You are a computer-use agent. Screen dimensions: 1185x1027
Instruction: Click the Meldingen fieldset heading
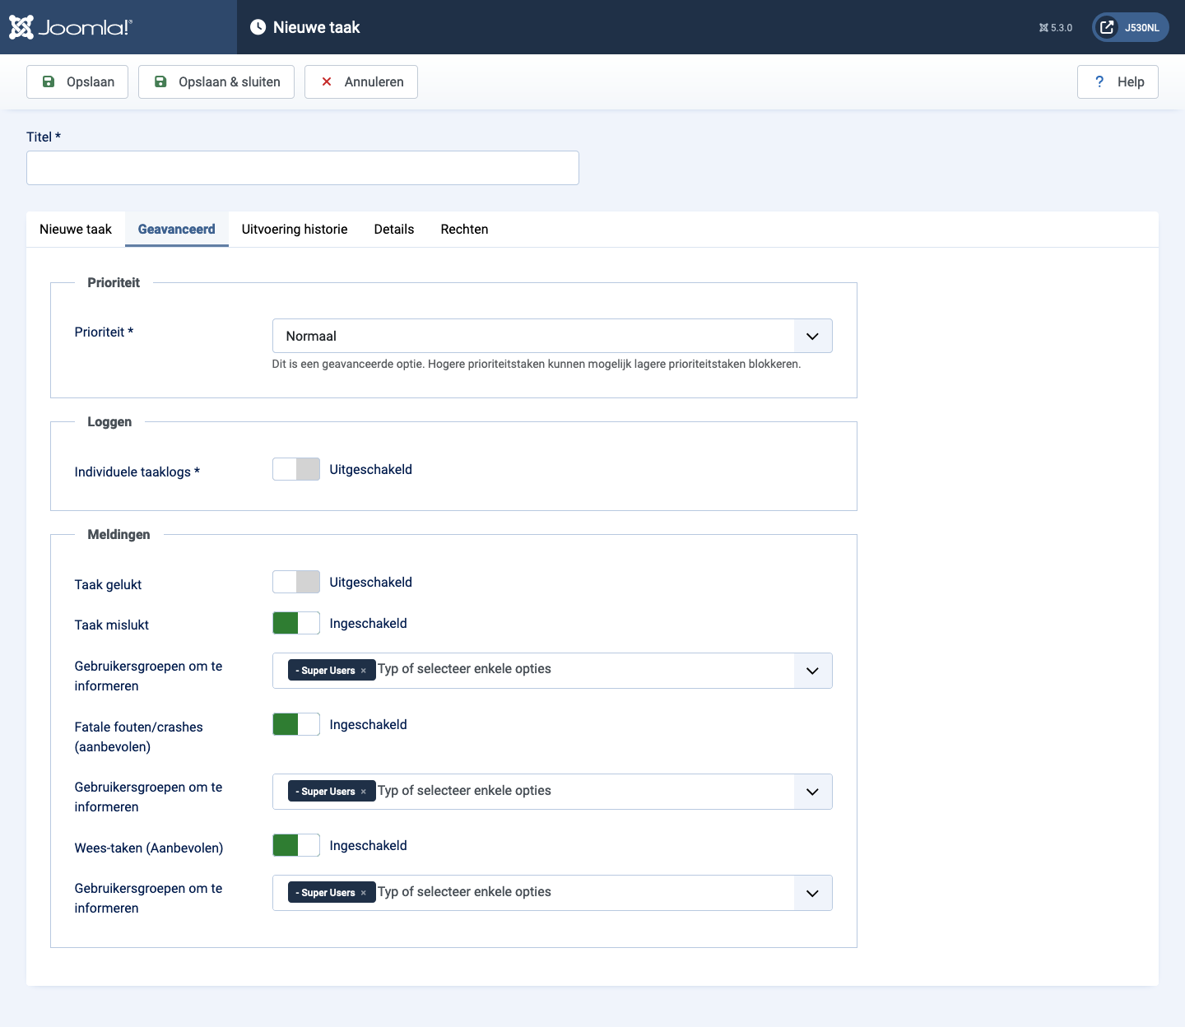[x=118, y=534]
